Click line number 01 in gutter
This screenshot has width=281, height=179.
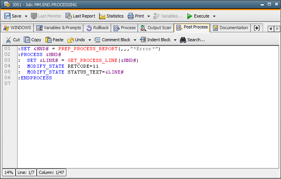(7, 48)
